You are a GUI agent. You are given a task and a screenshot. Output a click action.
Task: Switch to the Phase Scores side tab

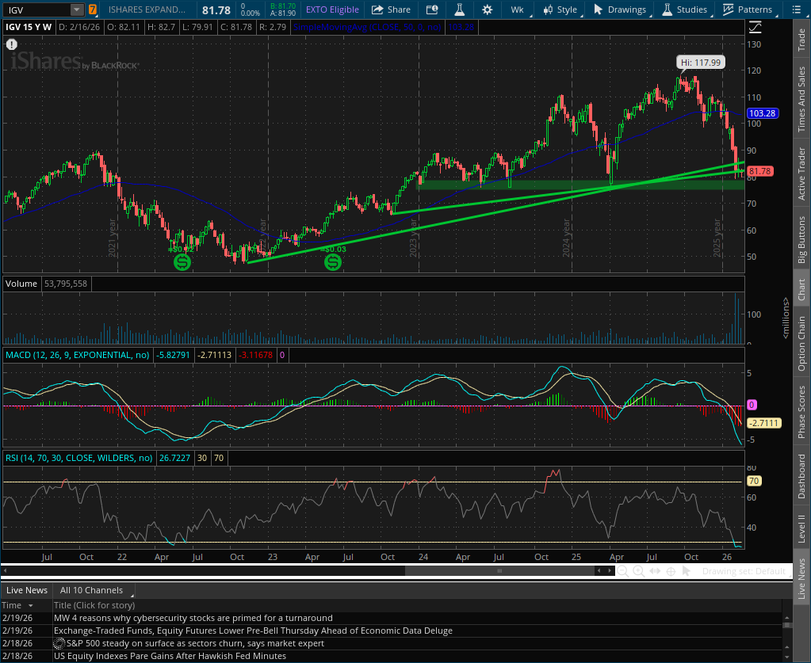click(x=801, y=412)
